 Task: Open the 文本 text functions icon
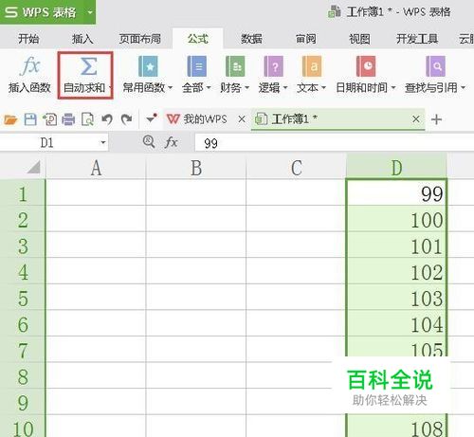(x=312, y=66)
